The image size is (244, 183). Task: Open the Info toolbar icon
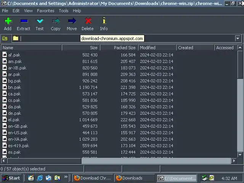104,21
